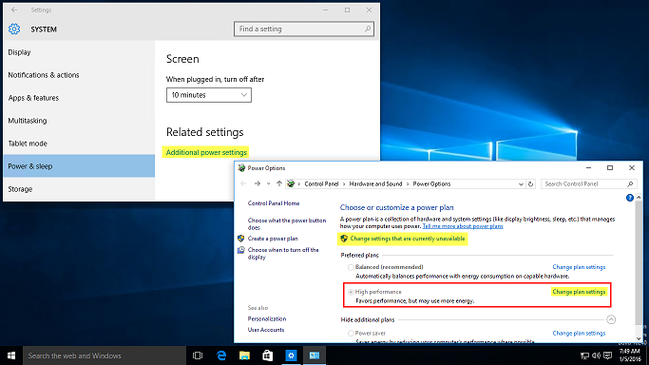Screen dimensions: 649x365
Task: Open the volume control in system tray
Action: coord(596,355)
